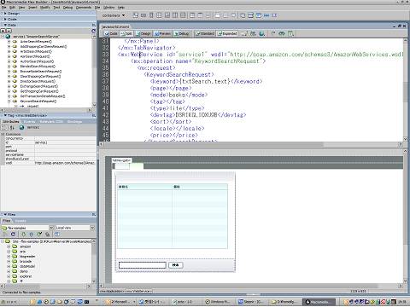The height and width of the screenshot is (307, 410).
Task: Click the Get files down-arrow icon
Action: click(x=24, y=235)
